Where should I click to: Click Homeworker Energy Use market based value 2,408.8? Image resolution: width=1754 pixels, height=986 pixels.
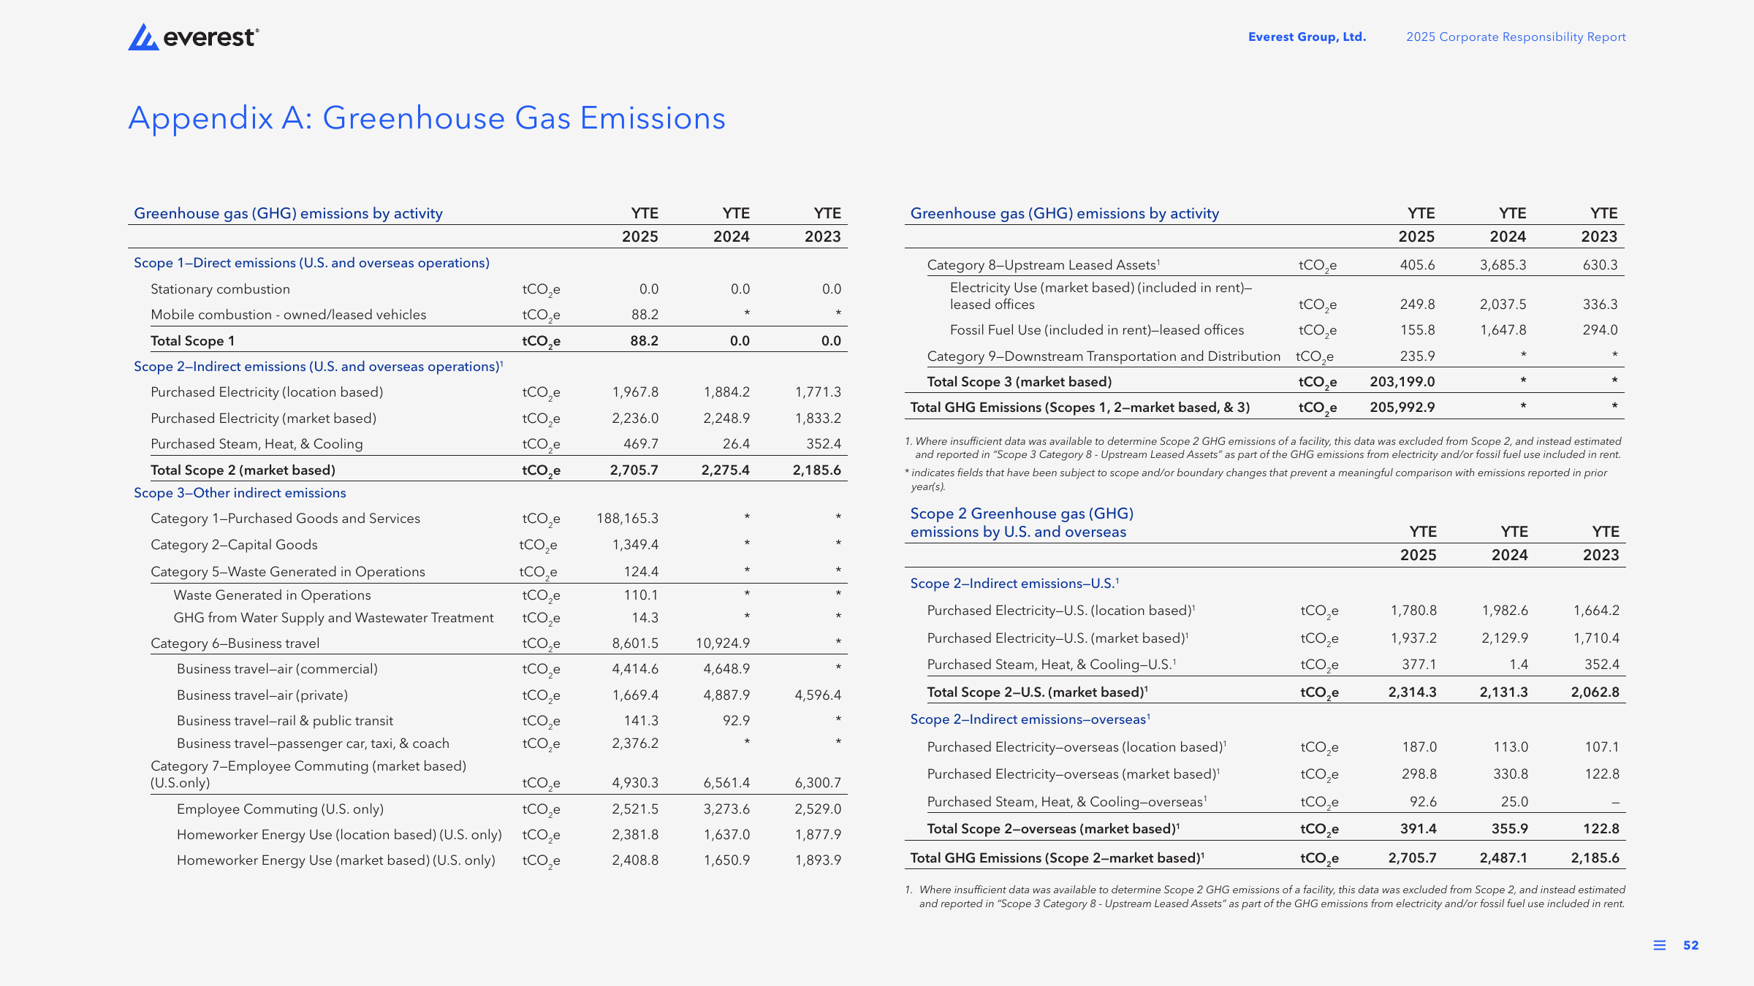pos(635,860)
